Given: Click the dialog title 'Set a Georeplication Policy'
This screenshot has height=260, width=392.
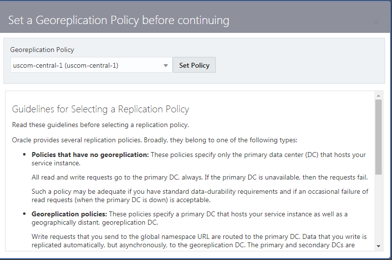Looking at the screenshot, I should (119, 20).
